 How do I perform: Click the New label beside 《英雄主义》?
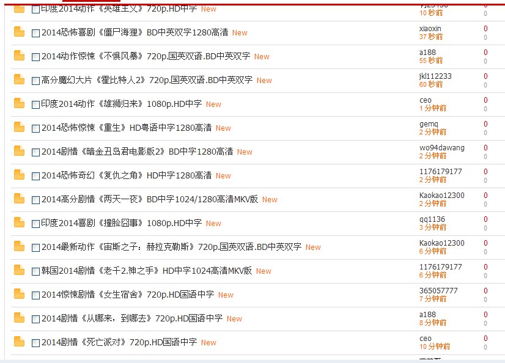pyautogui.click(x=208, y=9)
